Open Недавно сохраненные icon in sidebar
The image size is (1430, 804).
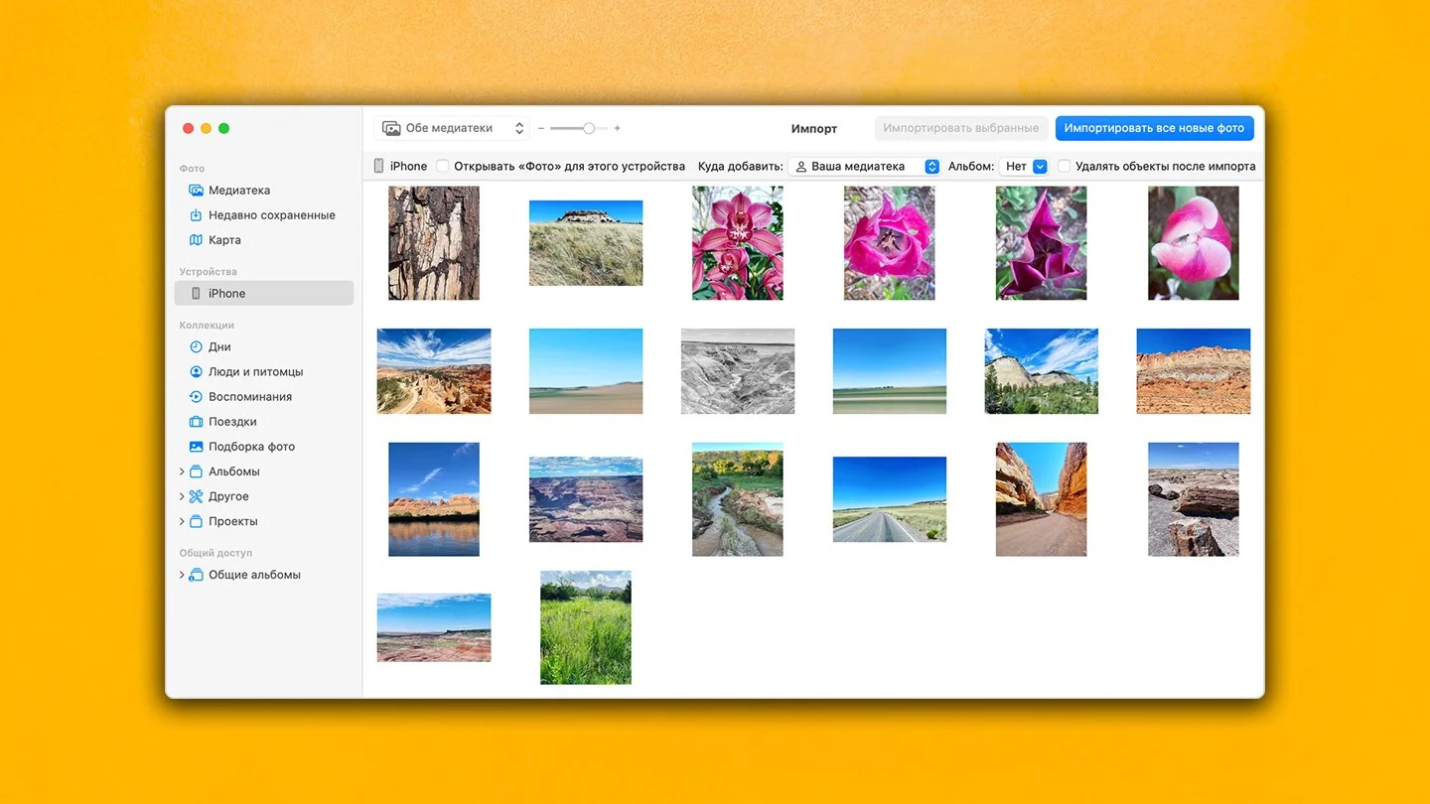click(x=196, y=215)
